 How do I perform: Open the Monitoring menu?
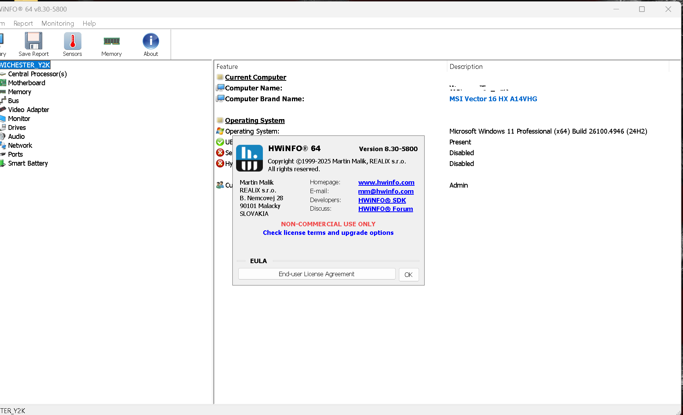point(58,23)
